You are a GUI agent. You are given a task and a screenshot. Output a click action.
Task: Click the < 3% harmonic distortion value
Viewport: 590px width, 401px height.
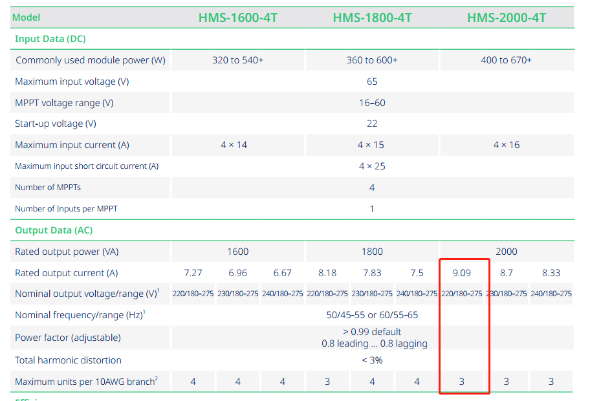point(372,360)
